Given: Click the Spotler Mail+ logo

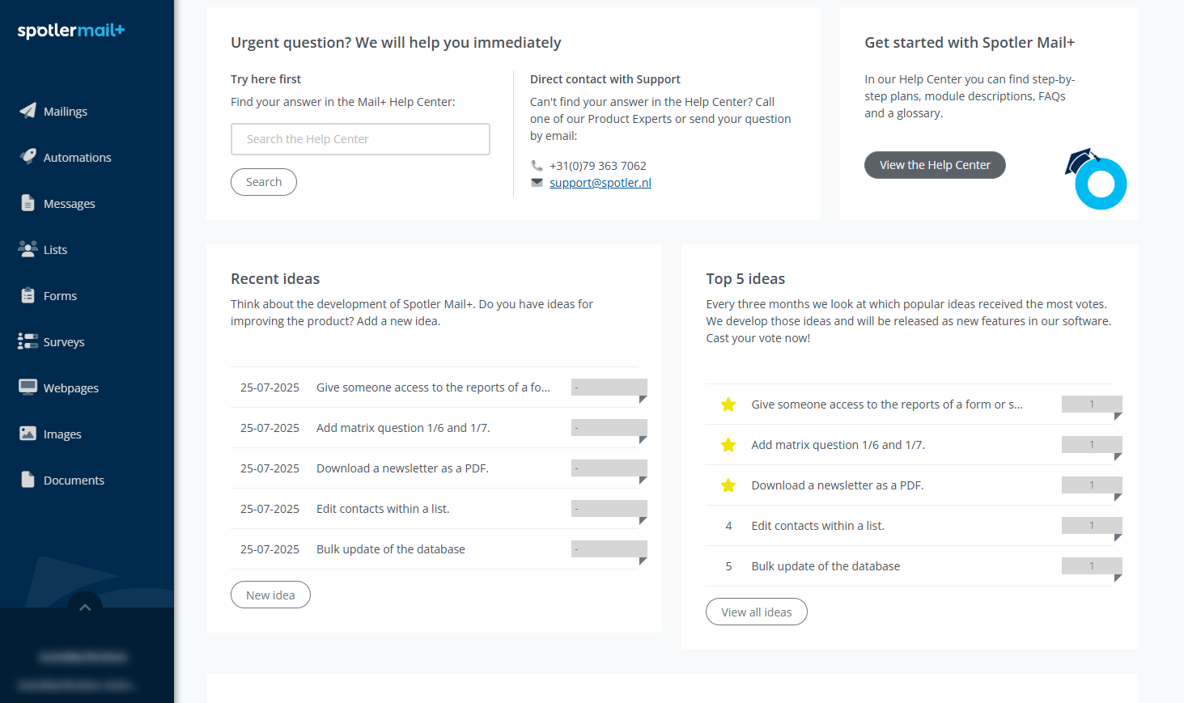Looking at the screenshot, I should point(71,31).
